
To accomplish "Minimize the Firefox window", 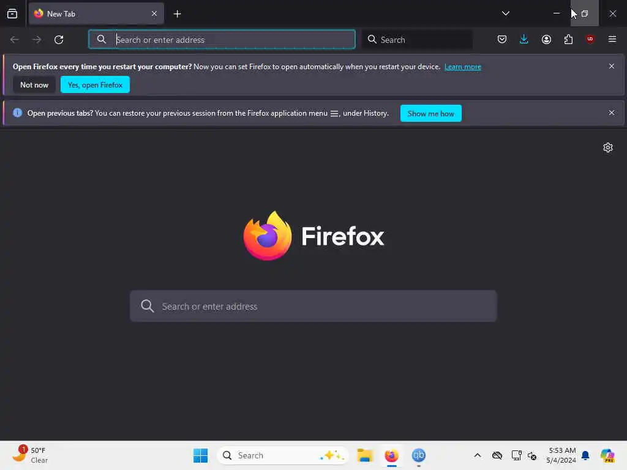I will 556,13.
